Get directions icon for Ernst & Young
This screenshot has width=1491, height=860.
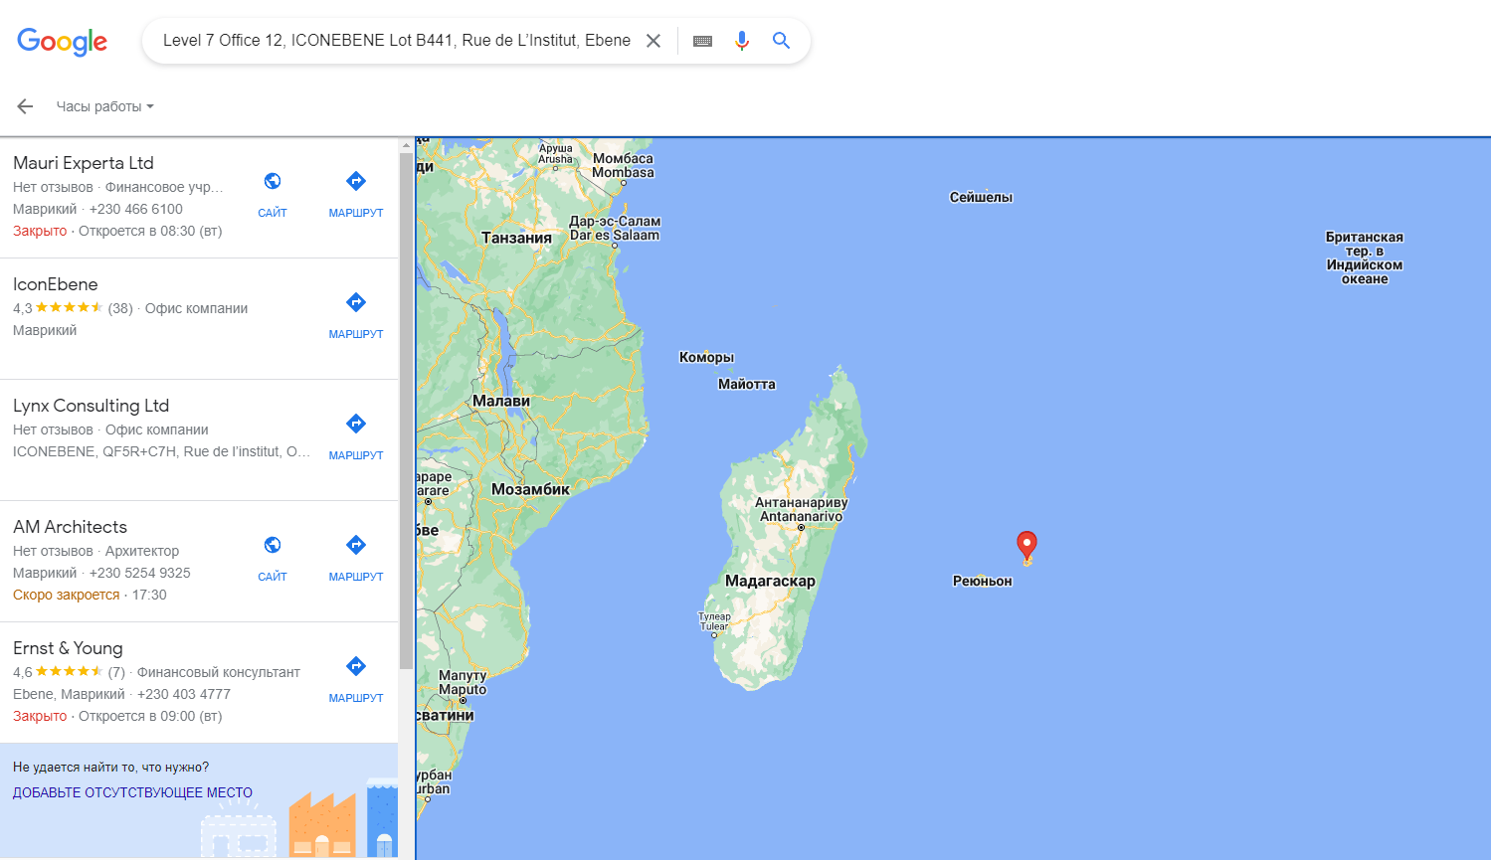356,666
